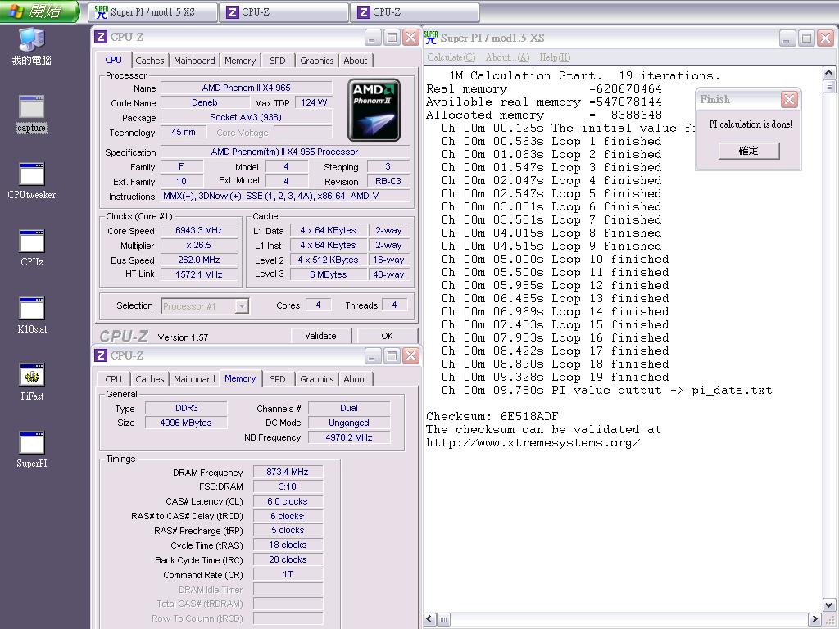Click the OK button in CPU-Z
The image size is (839, 629).
(387, 336)
